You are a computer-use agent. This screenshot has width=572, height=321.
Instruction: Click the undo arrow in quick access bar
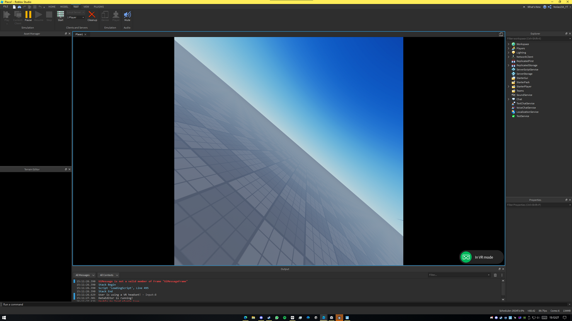click(x=40, y=7)
